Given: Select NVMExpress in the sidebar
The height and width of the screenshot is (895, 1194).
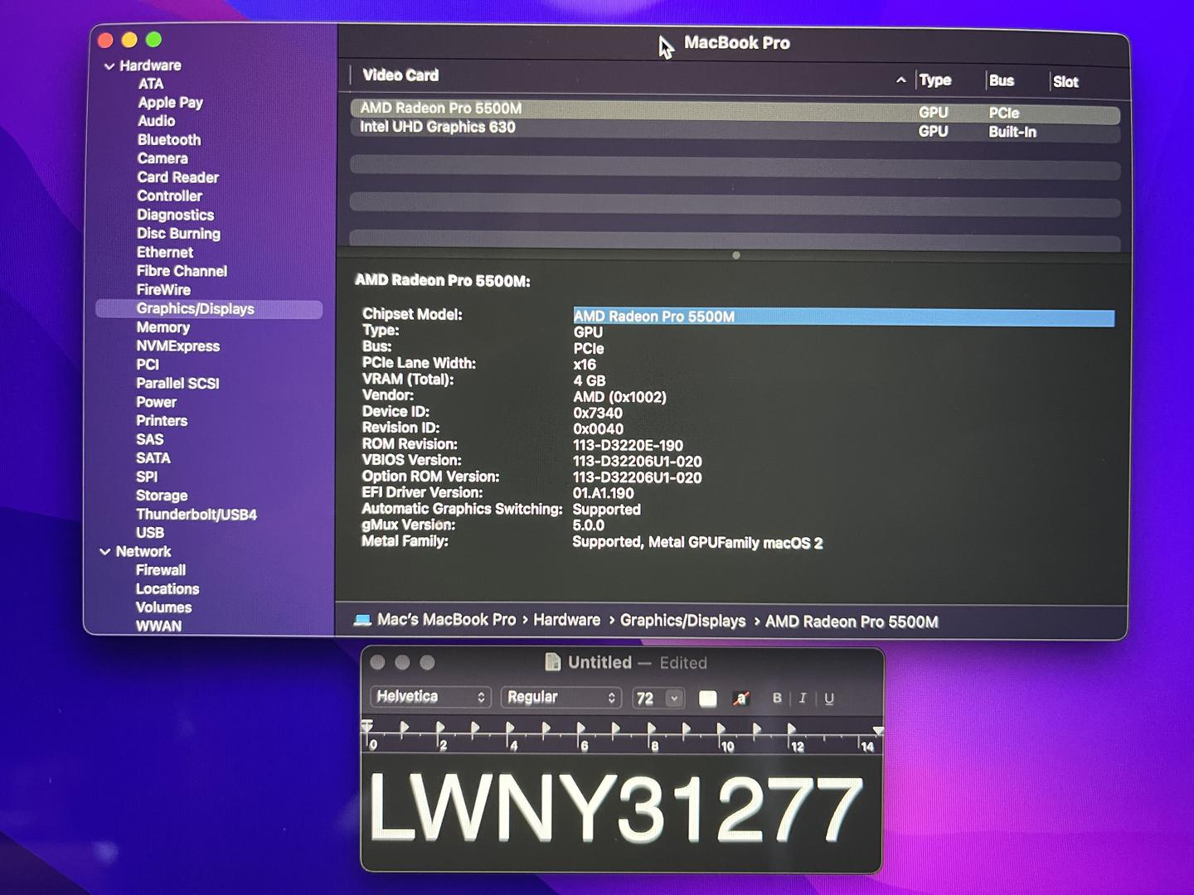Looking at the screenshot, I should point(178,346).
